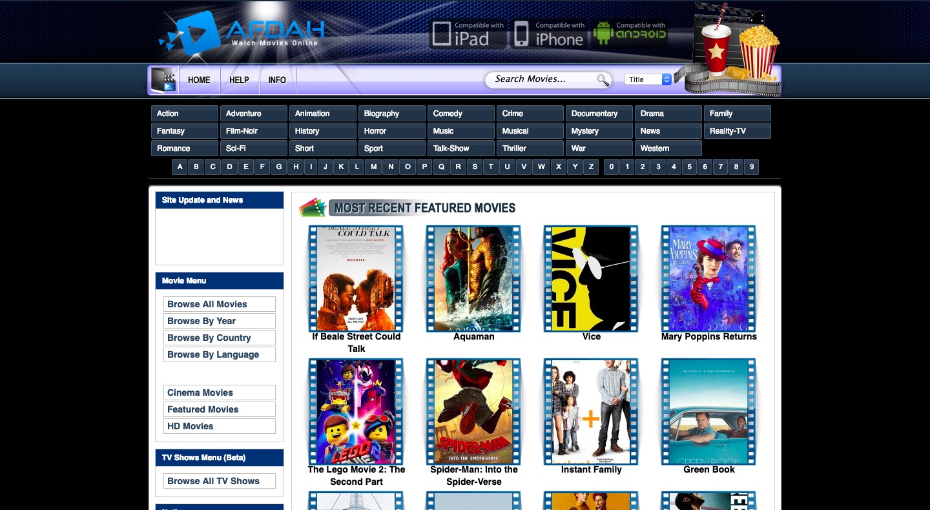
Task: Select the Sci-Fi genre
Action: [x=254, y=148]
